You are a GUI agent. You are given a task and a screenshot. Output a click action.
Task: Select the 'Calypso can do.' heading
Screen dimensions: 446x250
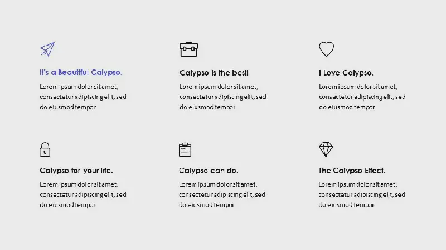(209, 171)
